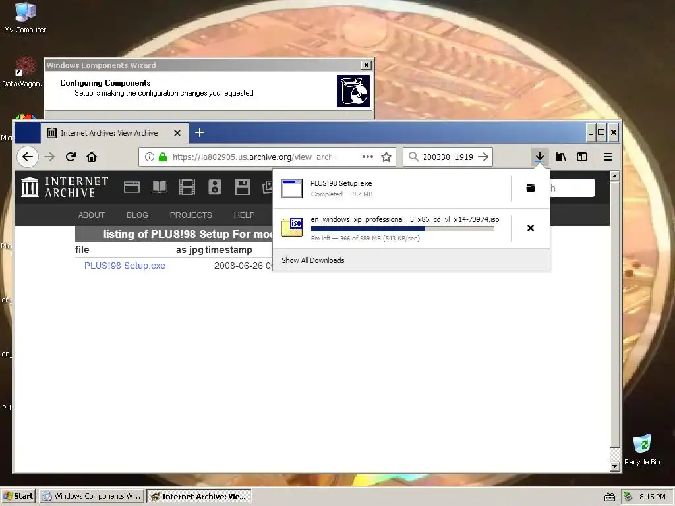Image resolution: width=675 pixels, height=506 pixels.
Task: Select the Recycle Bin desktop icon
Action: click(x=642, y=450)
